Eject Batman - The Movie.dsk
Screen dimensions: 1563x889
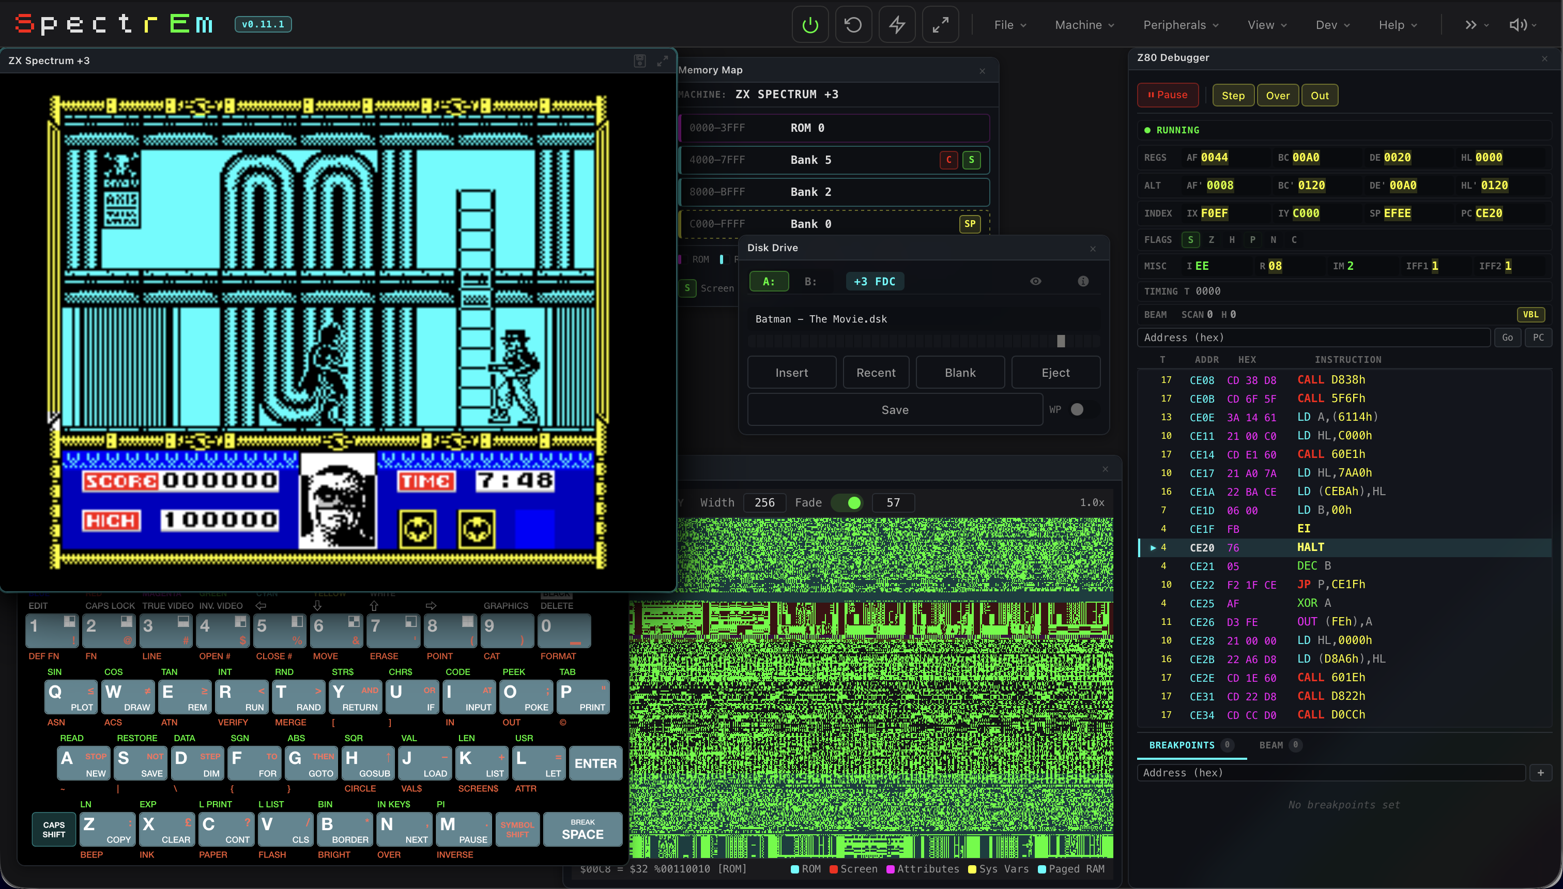pyautogui.click(x=1055, y=373)
